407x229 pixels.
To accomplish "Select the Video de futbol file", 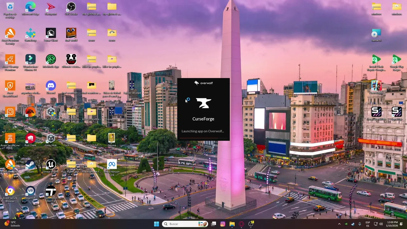I will (x=112, y=89).
